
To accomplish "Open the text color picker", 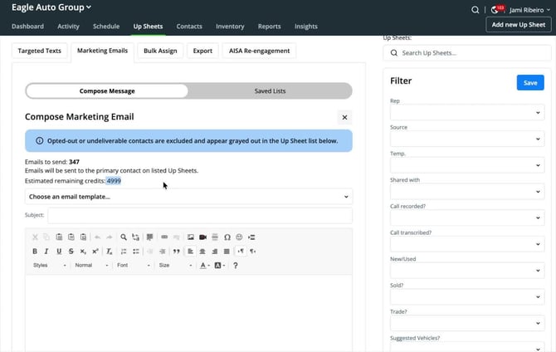I will coord(204,266).
